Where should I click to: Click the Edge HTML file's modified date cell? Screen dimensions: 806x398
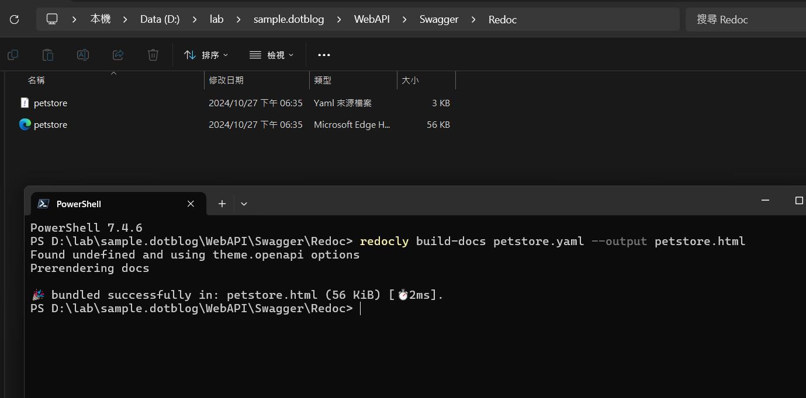(255, 124)
